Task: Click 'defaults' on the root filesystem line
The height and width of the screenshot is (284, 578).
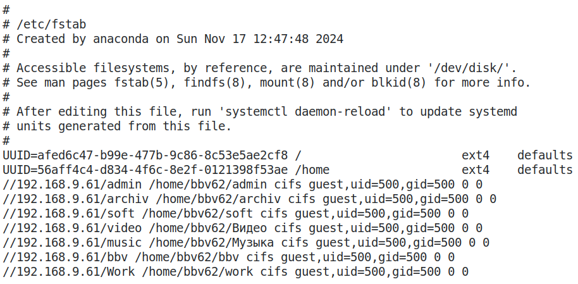Action: click(x=545, y=155)
